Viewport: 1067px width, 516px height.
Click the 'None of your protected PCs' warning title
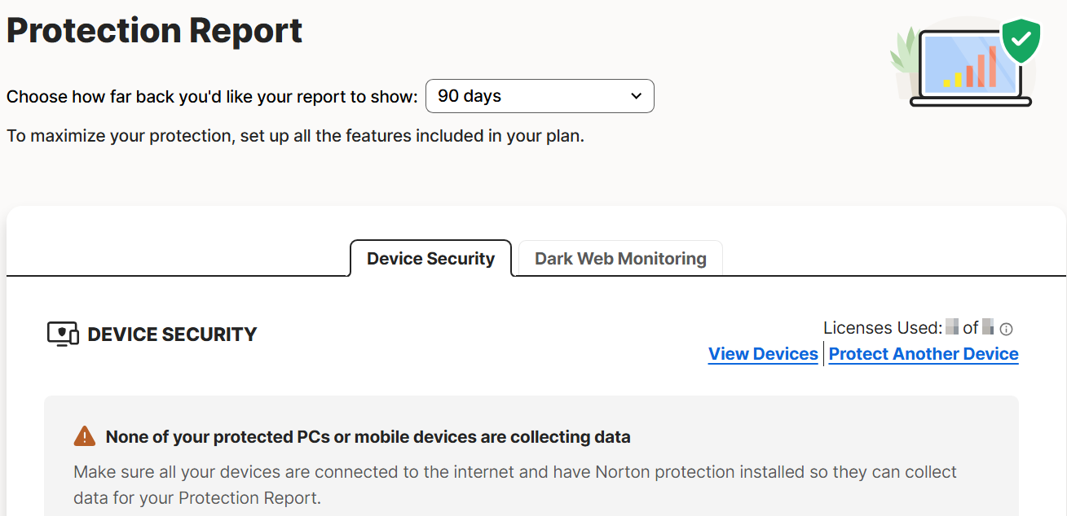click(x=368, y=437)
